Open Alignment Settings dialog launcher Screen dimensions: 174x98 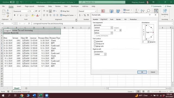click(76, 19)
